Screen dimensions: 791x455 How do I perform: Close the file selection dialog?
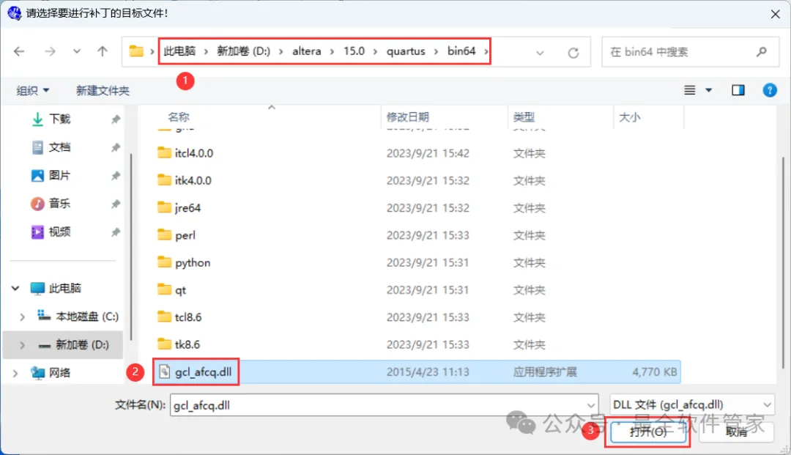pyautogui.click(x=776, y=14)
